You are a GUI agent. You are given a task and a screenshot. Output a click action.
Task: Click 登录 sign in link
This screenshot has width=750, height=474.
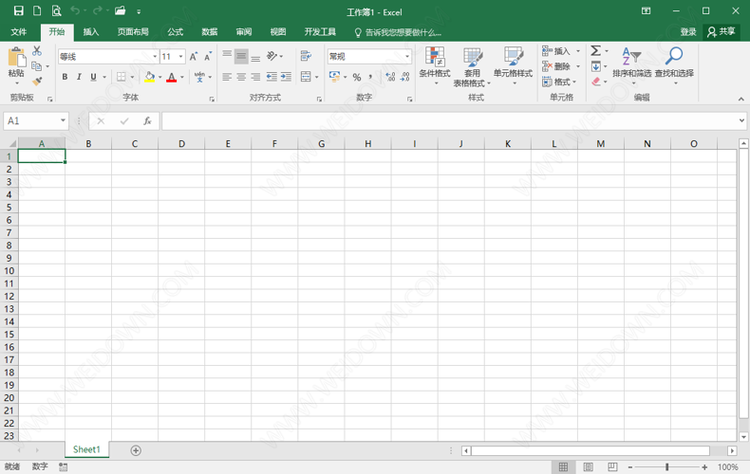click(x=688, y=32)
